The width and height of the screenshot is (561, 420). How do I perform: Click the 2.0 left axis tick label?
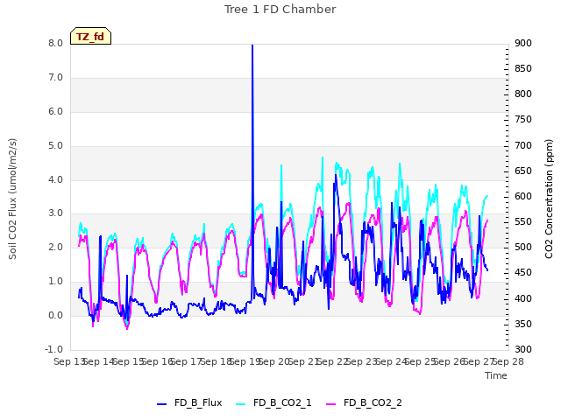click(x=55, y=247)
